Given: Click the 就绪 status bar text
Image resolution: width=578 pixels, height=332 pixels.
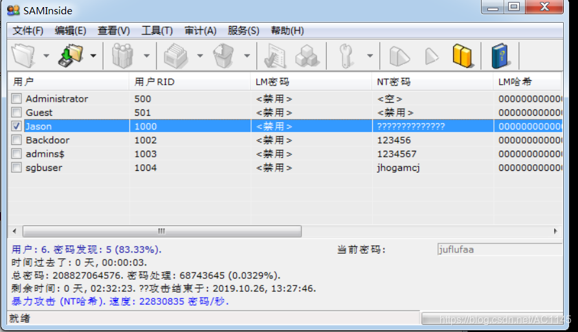Looking at the screenshot, I should (x=20, y=318).
